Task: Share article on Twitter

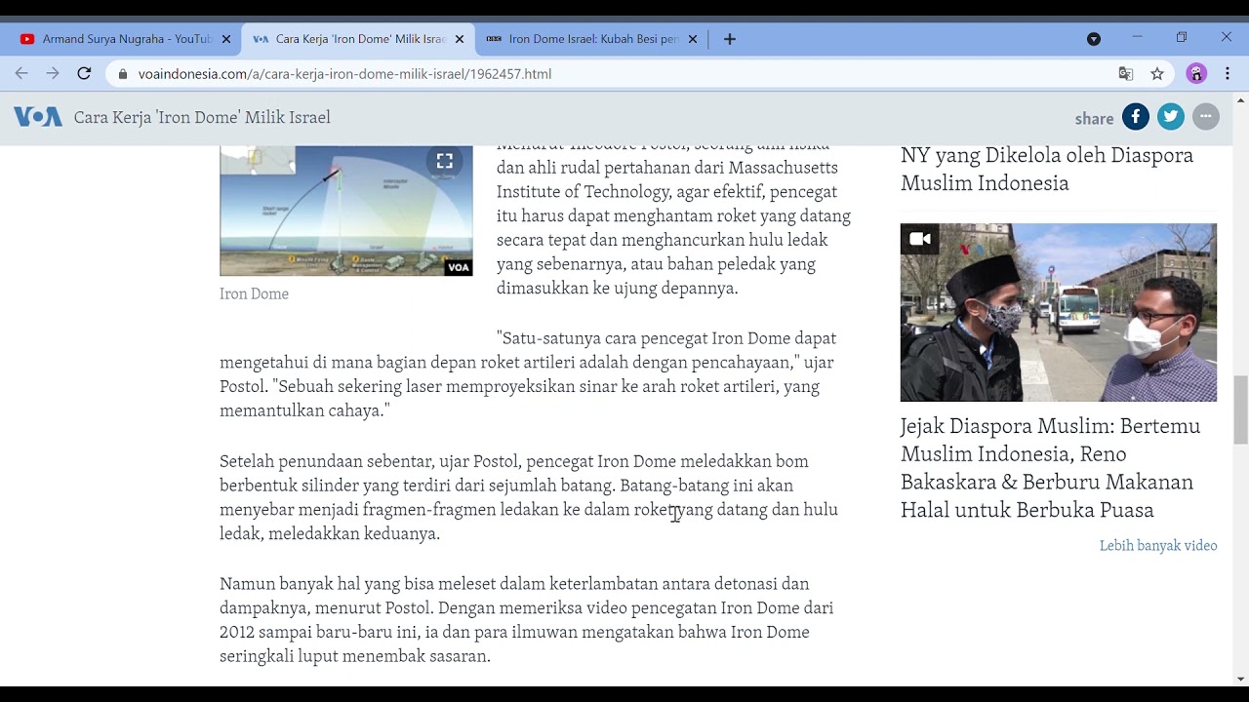Action: click(1171, 117)
